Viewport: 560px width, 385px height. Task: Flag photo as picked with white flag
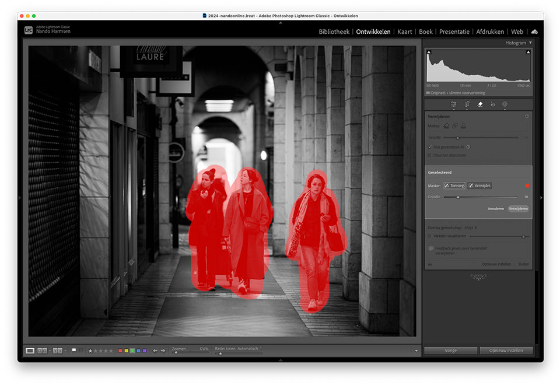74,351
